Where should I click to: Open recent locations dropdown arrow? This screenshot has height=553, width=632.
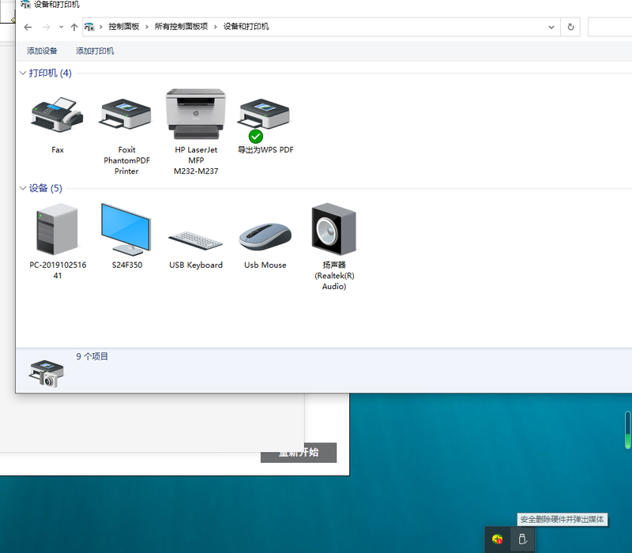[61, 27]
